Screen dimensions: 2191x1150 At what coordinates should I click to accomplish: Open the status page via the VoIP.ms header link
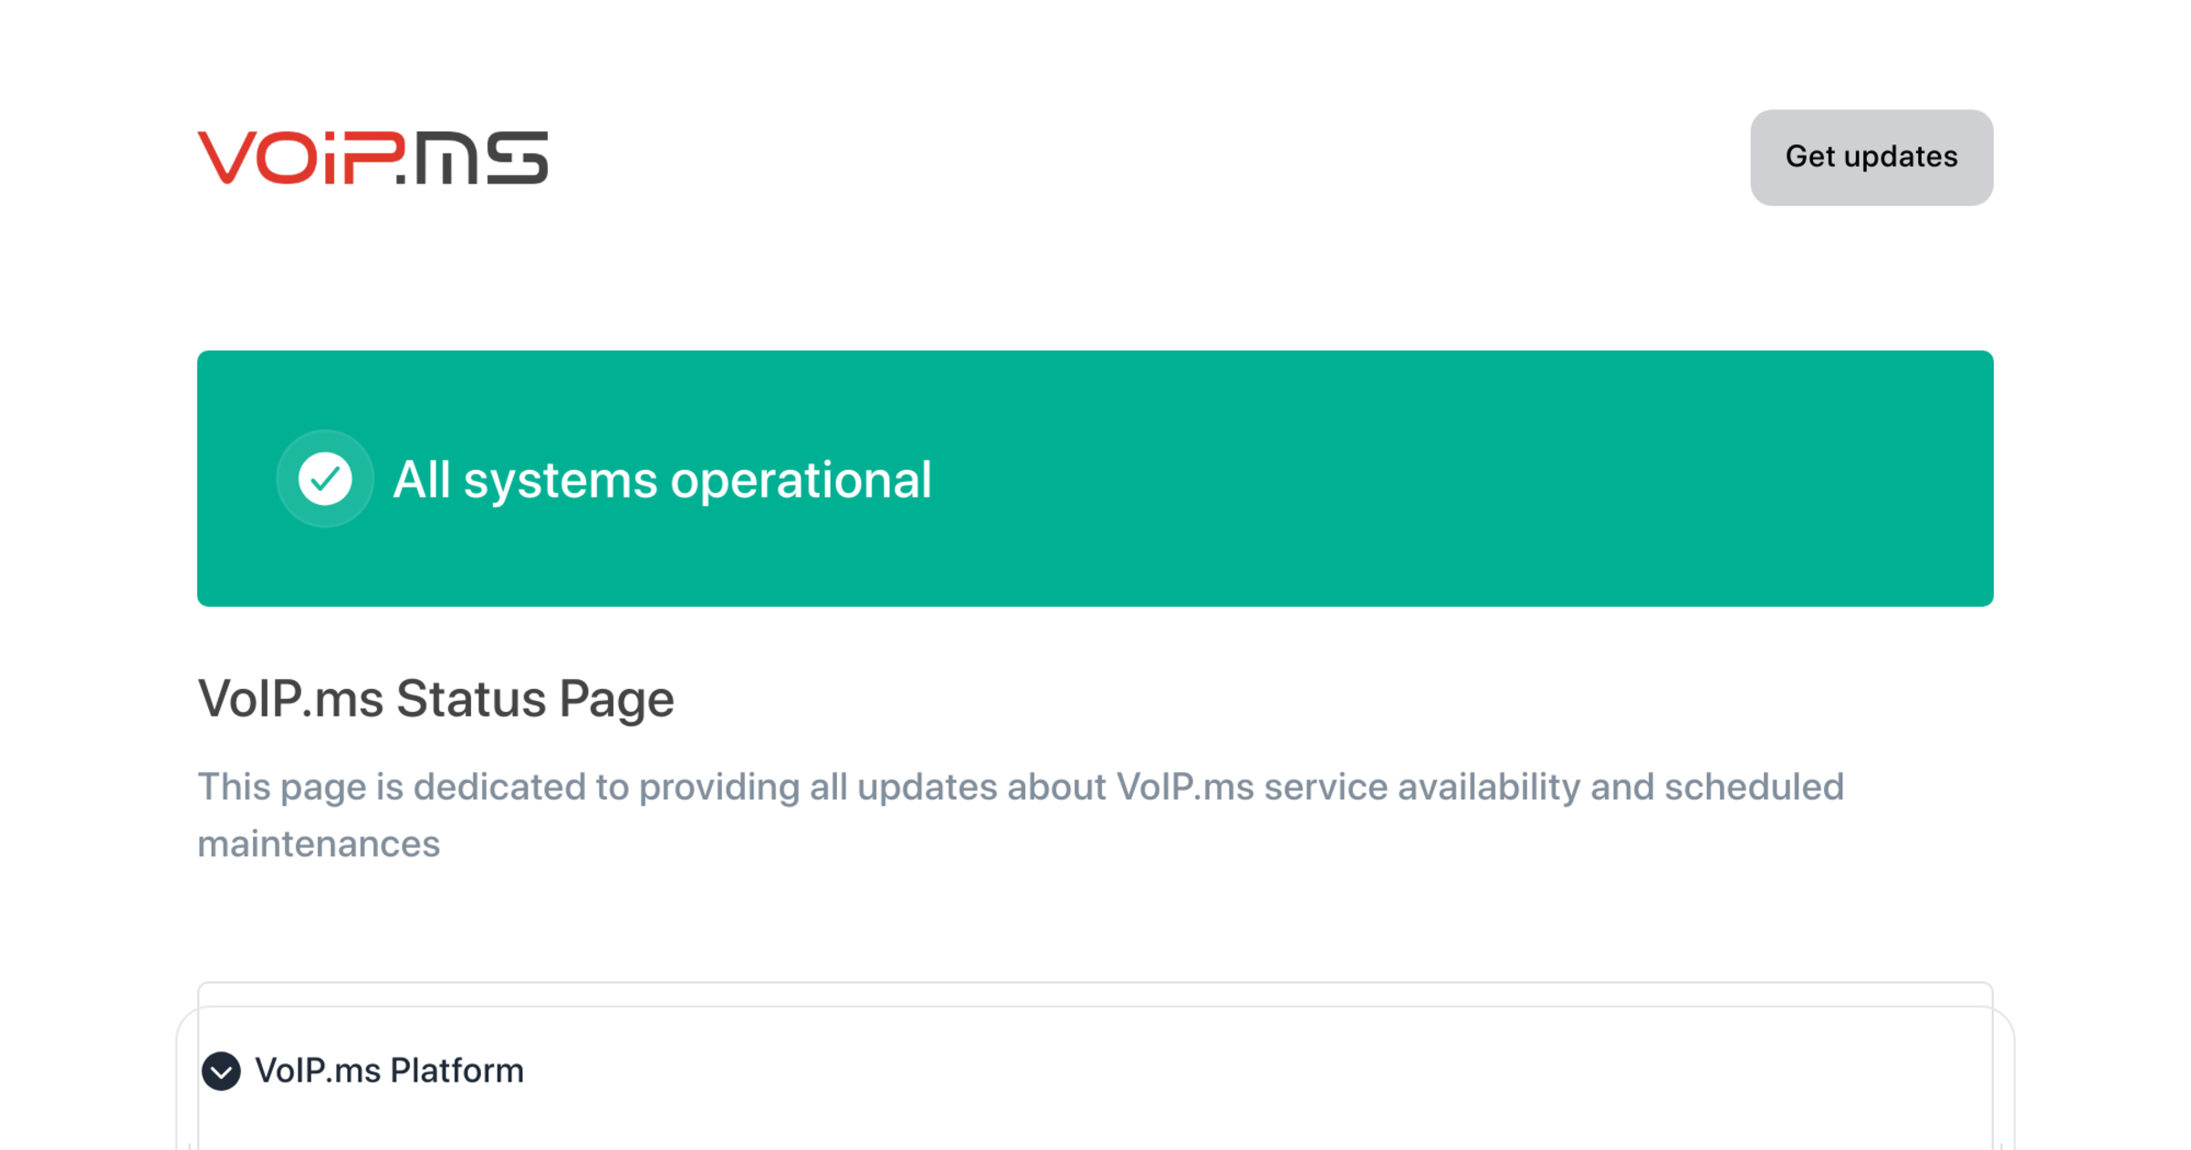(x=372, y=158)
